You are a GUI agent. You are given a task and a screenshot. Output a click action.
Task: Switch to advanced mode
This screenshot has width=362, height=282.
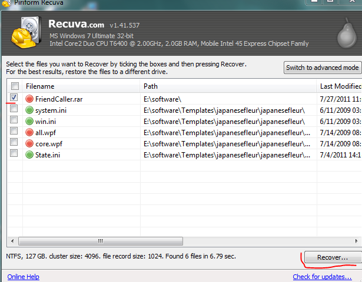[323, 68]
